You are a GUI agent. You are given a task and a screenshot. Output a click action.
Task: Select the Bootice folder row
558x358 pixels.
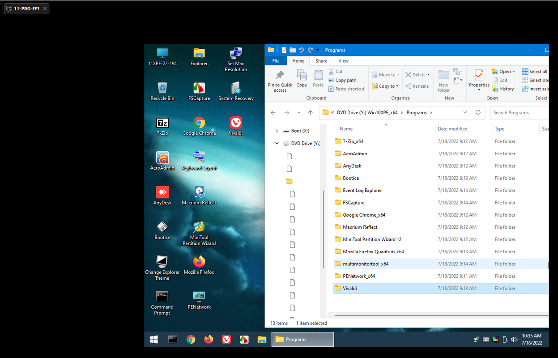tap(441, 178)
